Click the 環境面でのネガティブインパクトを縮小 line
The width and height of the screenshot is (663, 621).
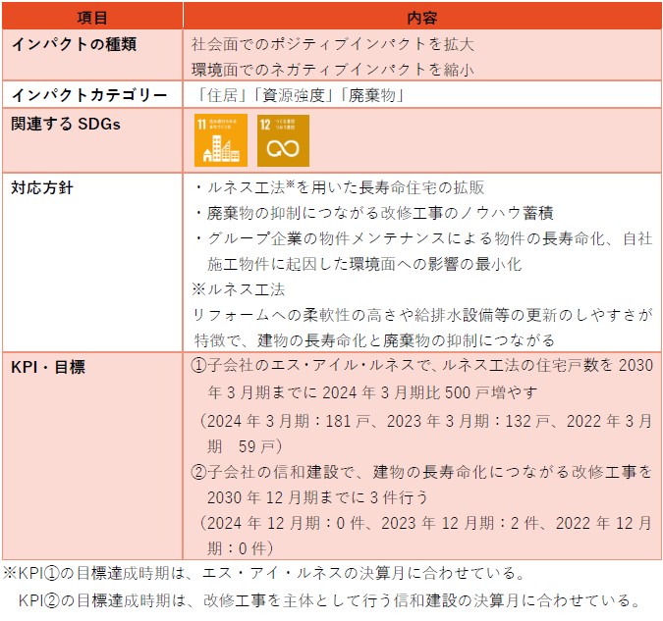(334, 69)
